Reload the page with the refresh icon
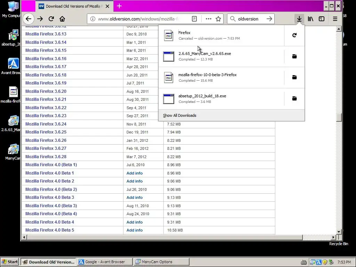 click(51, 19)
